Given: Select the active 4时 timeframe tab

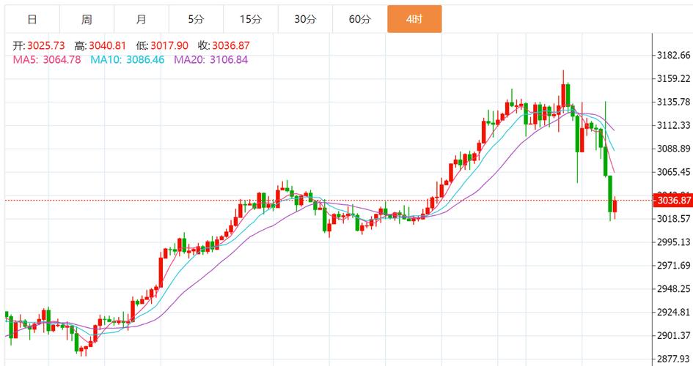Looking at the screenshot, I should coord(414,19).
